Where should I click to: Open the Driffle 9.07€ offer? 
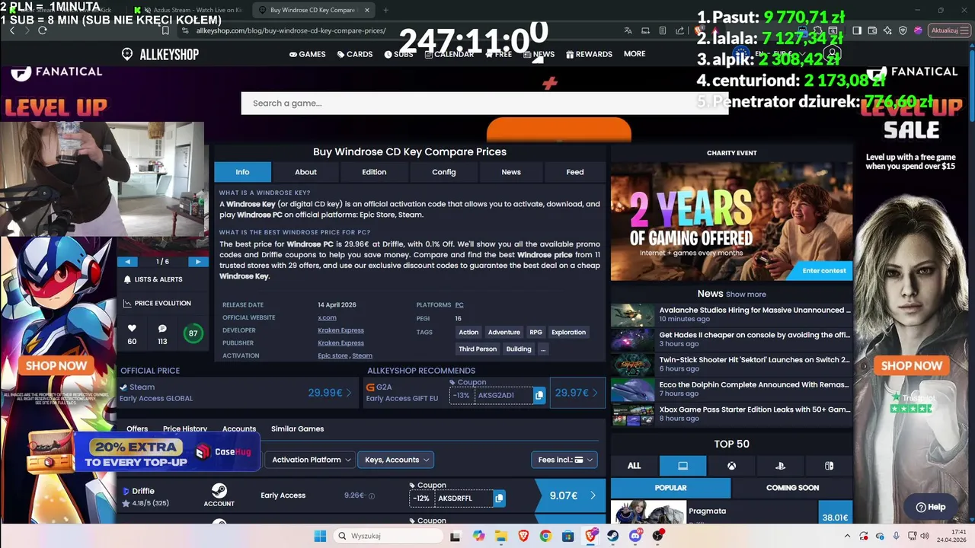point(571,495)
